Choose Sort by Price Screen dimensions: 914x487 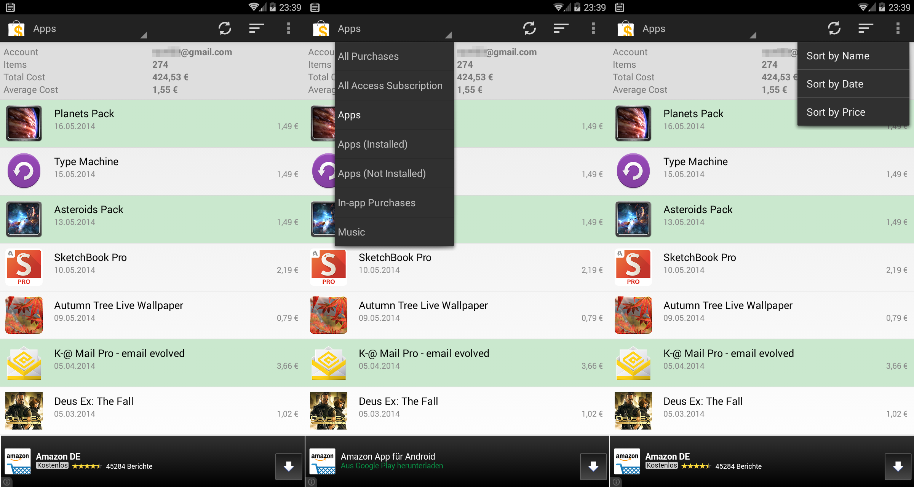click(x=853, y=112)
